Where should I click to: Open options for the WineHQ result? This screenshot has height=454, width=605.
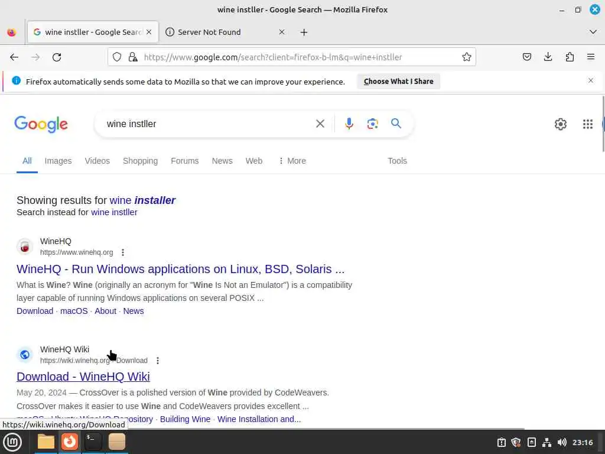[x=123, y=252]
